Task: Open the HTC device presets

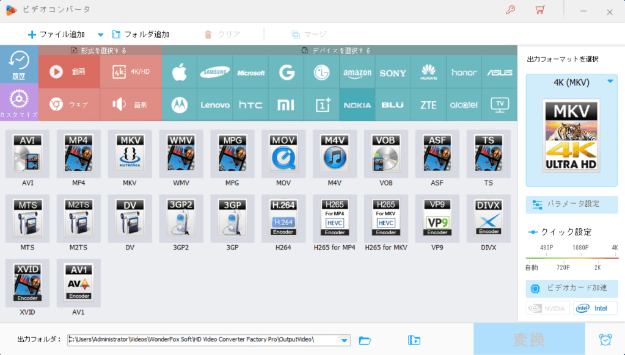Action: [x=250, y=105]
